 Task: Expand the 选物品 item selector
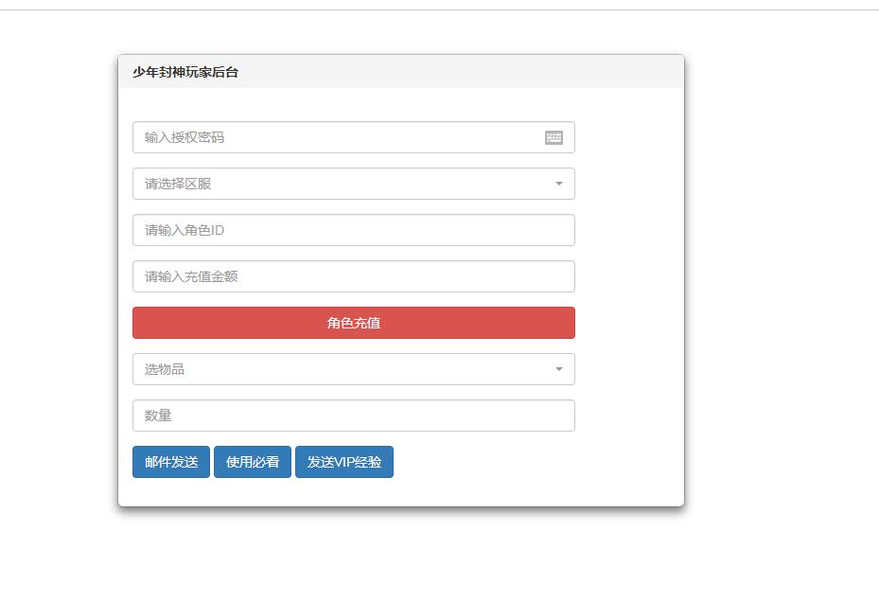click(x=353, y=369)
